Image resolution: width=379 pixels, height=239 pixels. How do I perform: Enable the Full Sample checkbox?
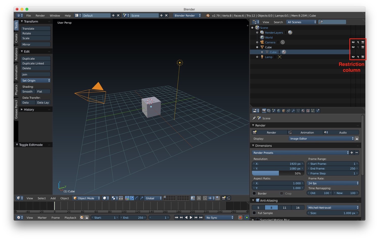(x=254, y=213)
